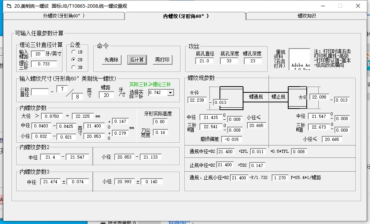
Task: Switch to the 外螺纹(牙形角60°) tab
Action: point(64,16)
